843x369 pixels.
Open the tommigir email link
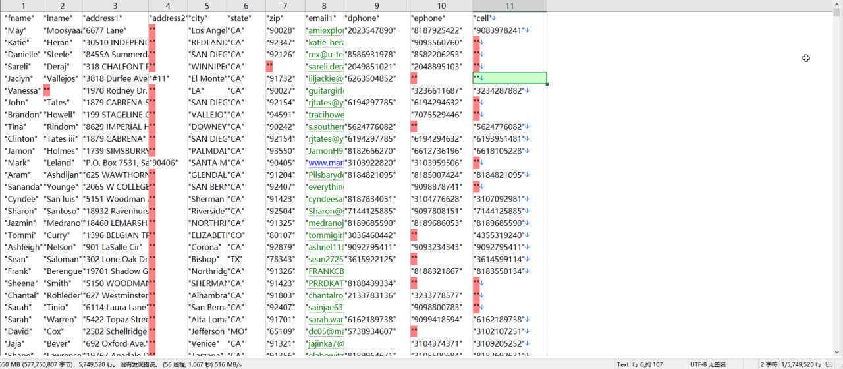[325, 235]
